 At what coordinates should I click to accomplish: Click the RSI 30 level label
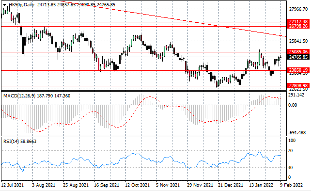tap(290, 168)
